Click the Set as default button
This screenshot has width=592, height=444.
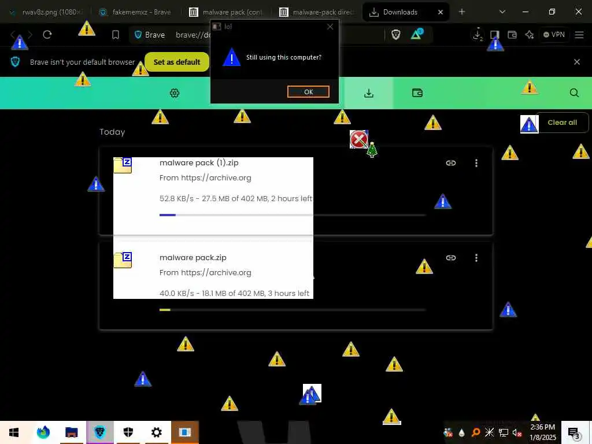pyautogui.click(x=177, y=62)
